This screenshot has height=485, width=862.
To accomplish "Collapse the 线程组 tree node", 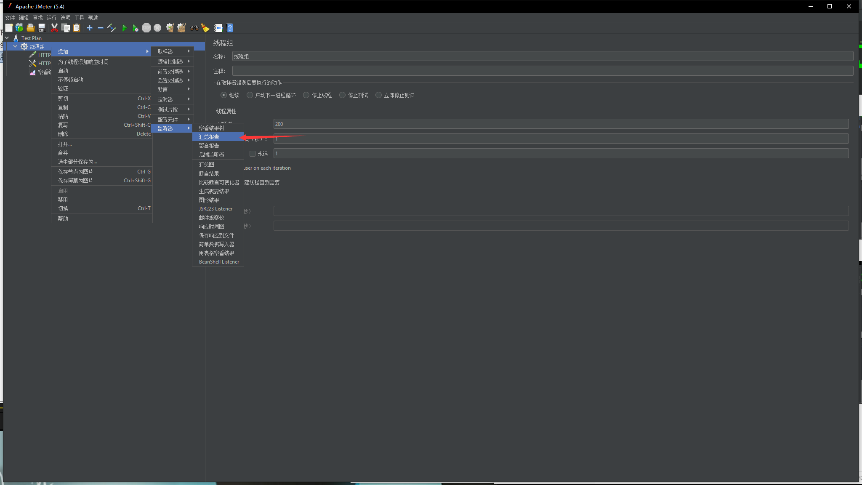I will 15,46.
